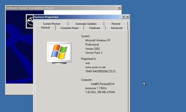Screen dimensions: 186x112
Task: Click the disc icon in the Update Wizard
Action: [30, 22]
